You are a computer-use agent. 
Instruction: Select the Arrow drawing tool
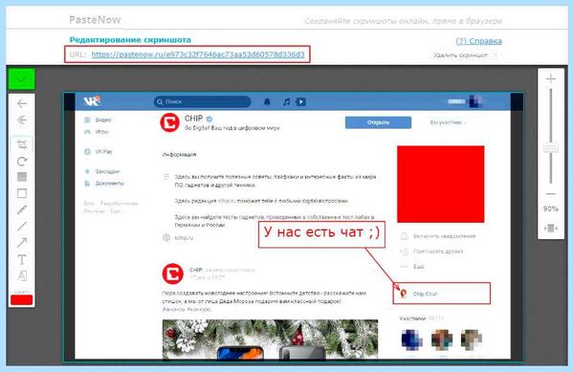click(x=22, y=243)
